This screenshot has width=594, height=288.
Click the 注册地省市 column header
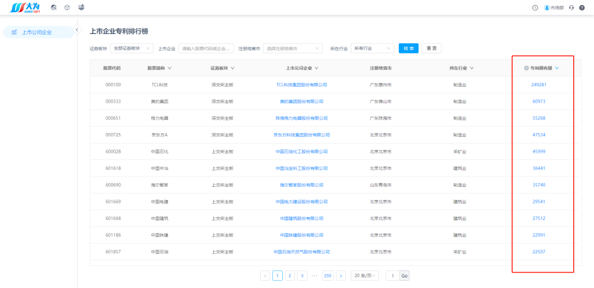click(381, 68)
